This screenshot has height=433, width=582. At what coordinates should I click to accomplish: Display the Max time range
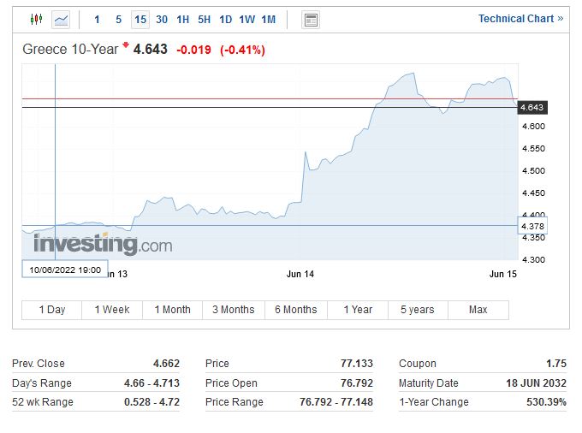pos(478,310)
